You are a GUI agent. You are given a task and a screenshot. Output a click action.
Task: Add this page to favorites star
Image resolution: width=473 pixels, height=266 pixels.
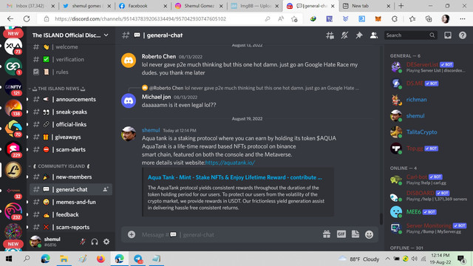[294, 19]
